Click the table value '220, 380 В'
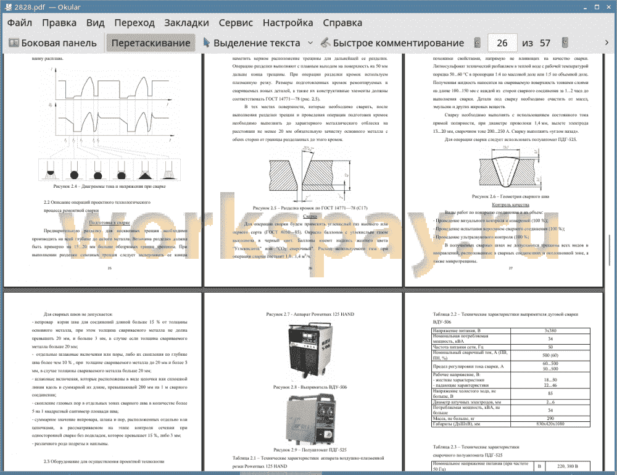The height and width of the screenshot is (475, 617). click(568, 466)
